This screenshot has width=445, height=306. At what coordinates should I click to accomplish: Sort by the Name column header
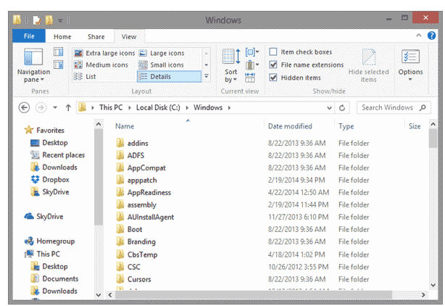pyautogui.click(x=125, y=126)
